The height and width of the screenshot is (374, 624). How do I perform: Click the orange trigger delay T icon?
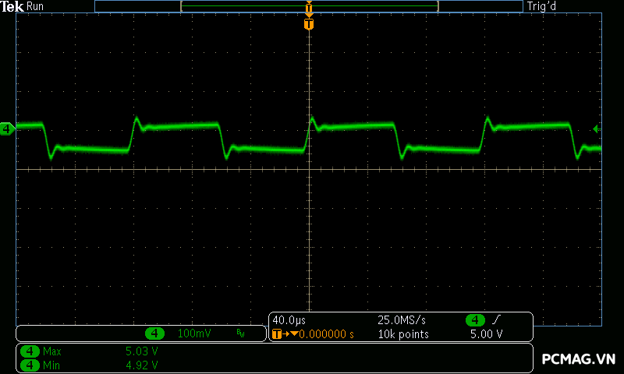[277, 334]
